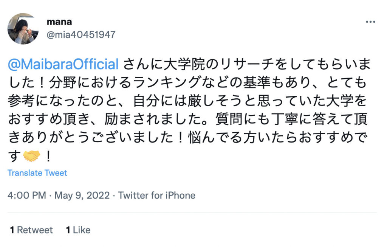Click the retweet count number before Retweet
The height and width of the screenshot is (247, 387).
click(x=12, y=230)
